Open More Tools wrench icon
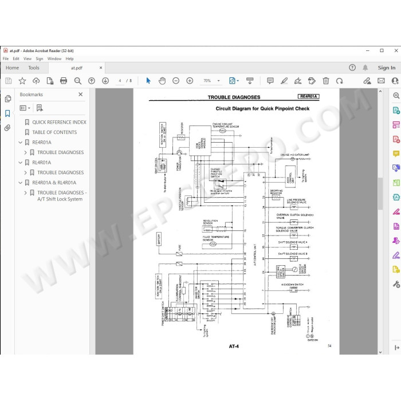 click(x=396, y=284)
